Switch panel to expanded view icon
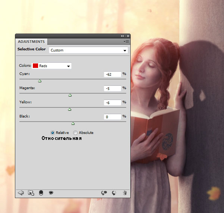 click(x=31, y=193)
